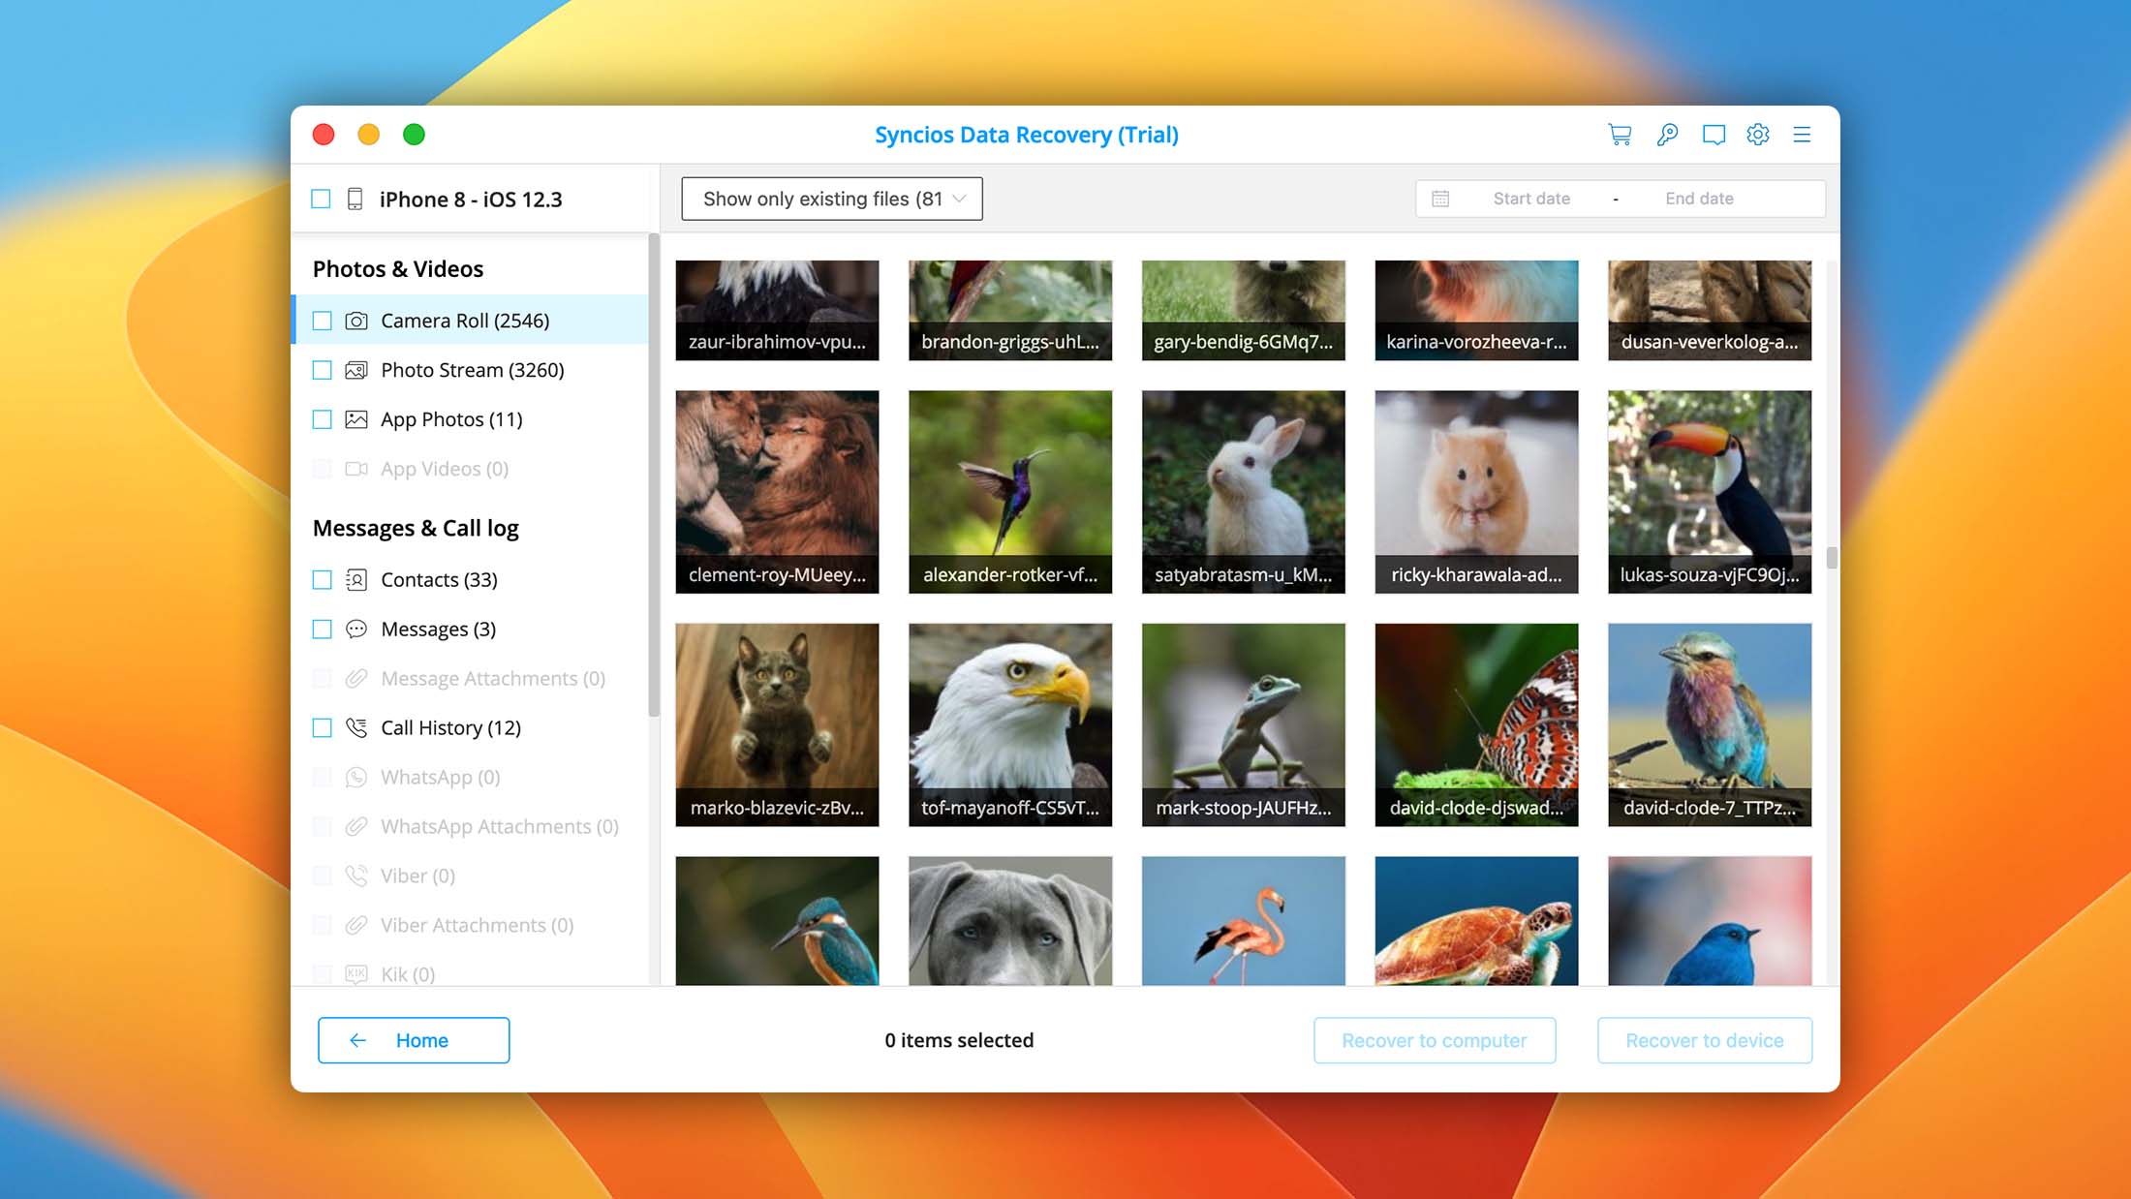Viewport: 2131px width, 1199px height.
Task: Click the WhatsApp logo icon
Action: pyautogui.click(x=356, y=777)
